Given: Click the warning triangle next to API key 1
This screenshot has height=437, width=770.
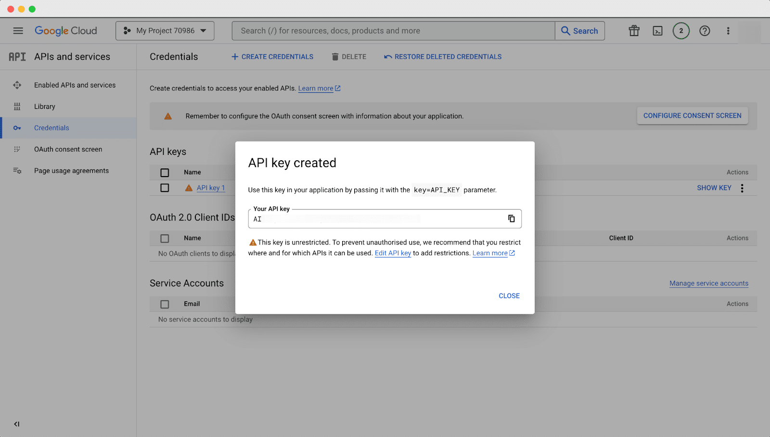Looking at the screenshot, I should tap(188, 188).
